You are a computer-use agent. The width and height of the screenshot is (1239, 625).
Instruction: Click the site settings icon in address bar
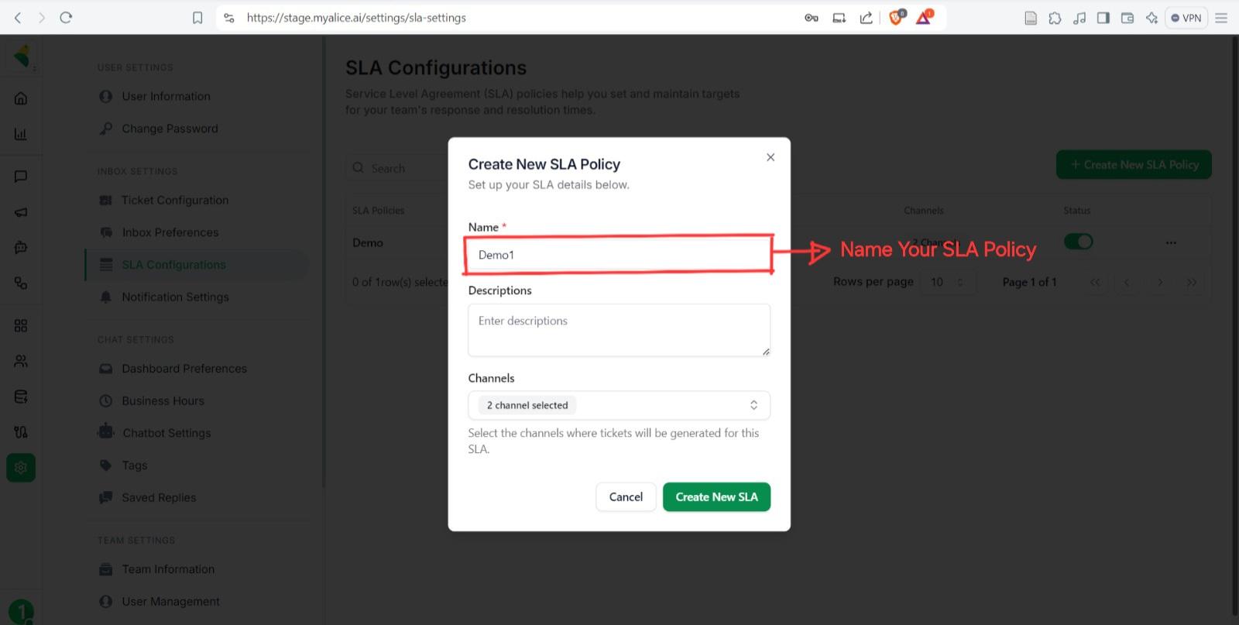228,18
